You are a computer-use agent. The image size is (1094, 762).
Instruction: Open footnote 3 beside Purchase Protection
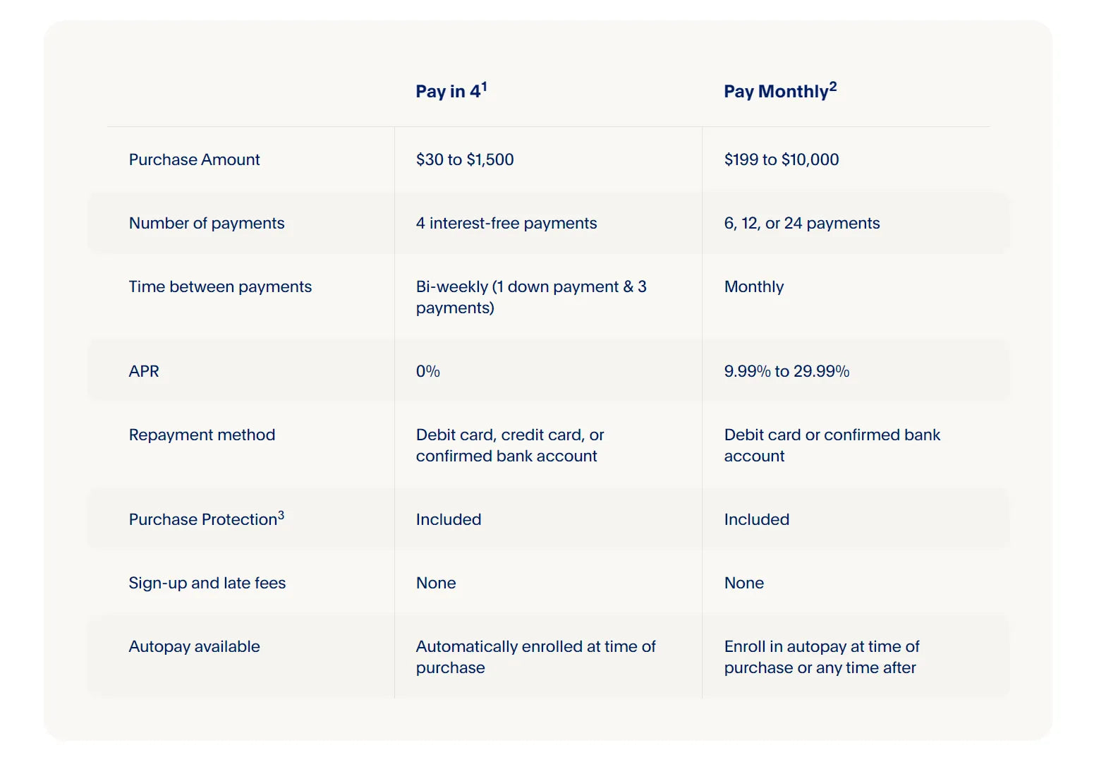coord(281,515)
